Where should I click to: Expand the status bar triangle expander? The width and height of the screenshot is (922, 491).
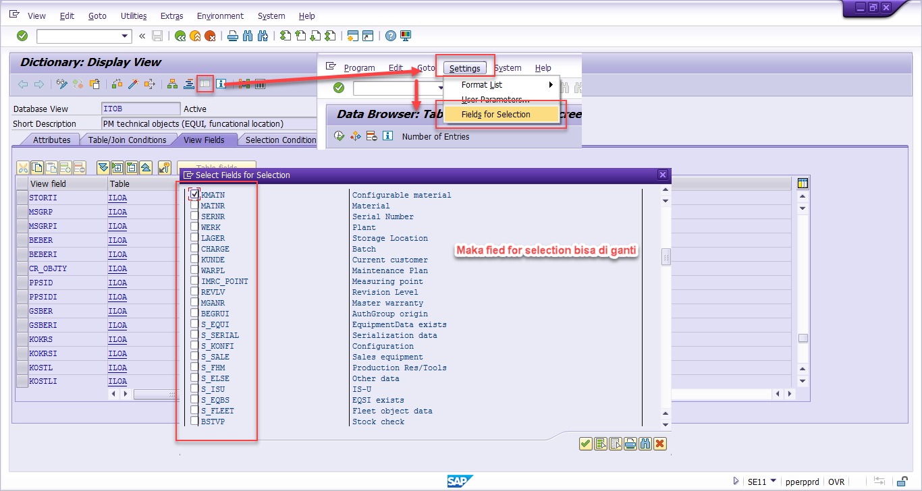coord(736,482)
